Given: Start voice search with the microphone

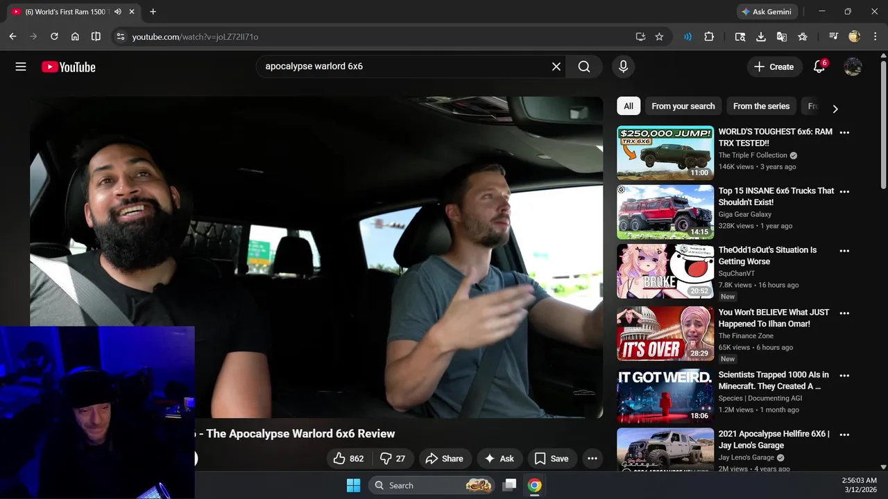Looking at the screenshot, I should (623, 67).
